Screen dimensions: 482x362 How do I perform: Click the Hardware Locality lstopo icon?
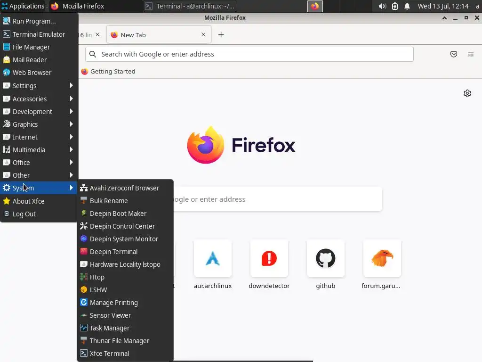tap(84, 264)
